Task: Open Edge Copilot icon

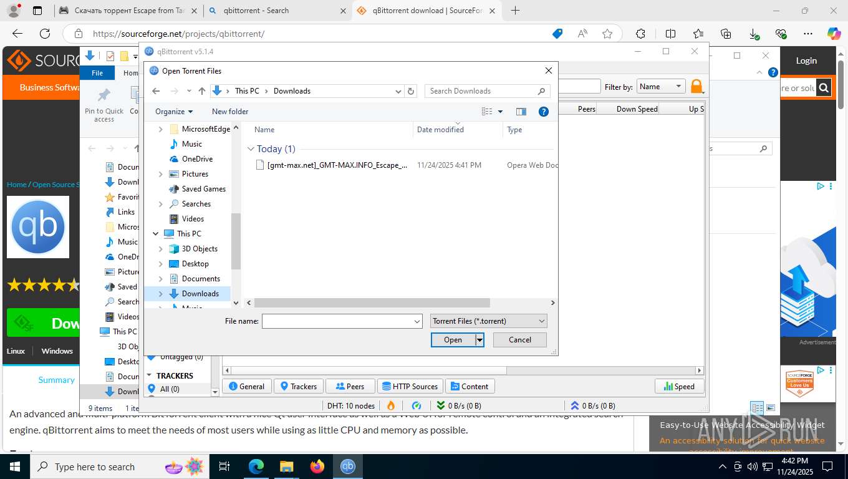Action: coord(834,34)
